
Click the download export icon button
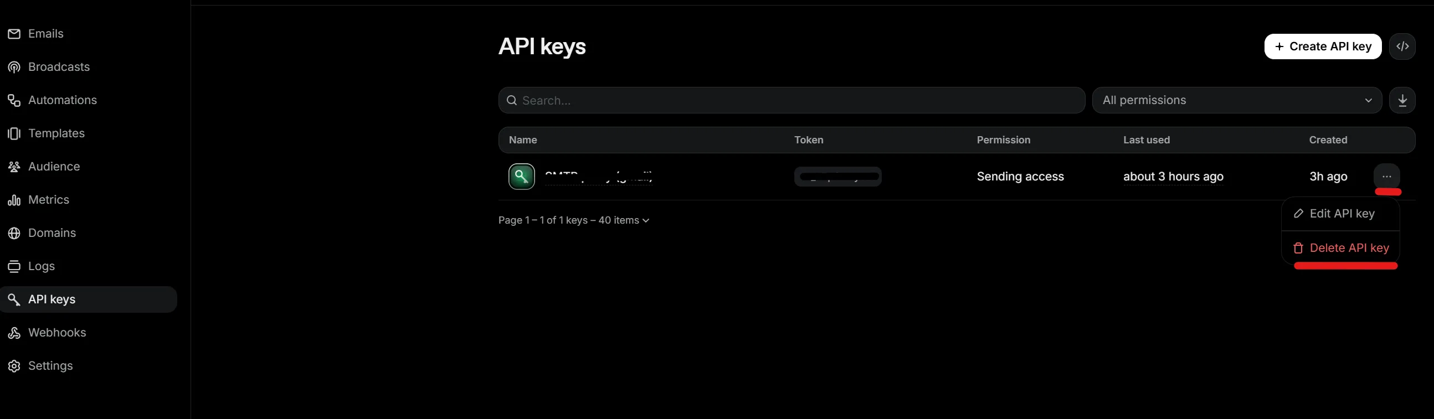(x=1402, y=100)
